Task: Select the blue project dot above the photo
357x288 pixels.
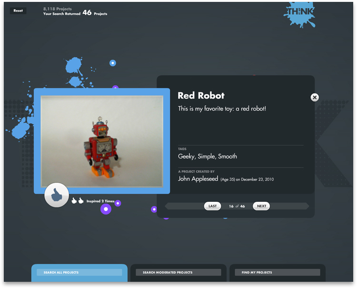Action: tap(113, 63)
